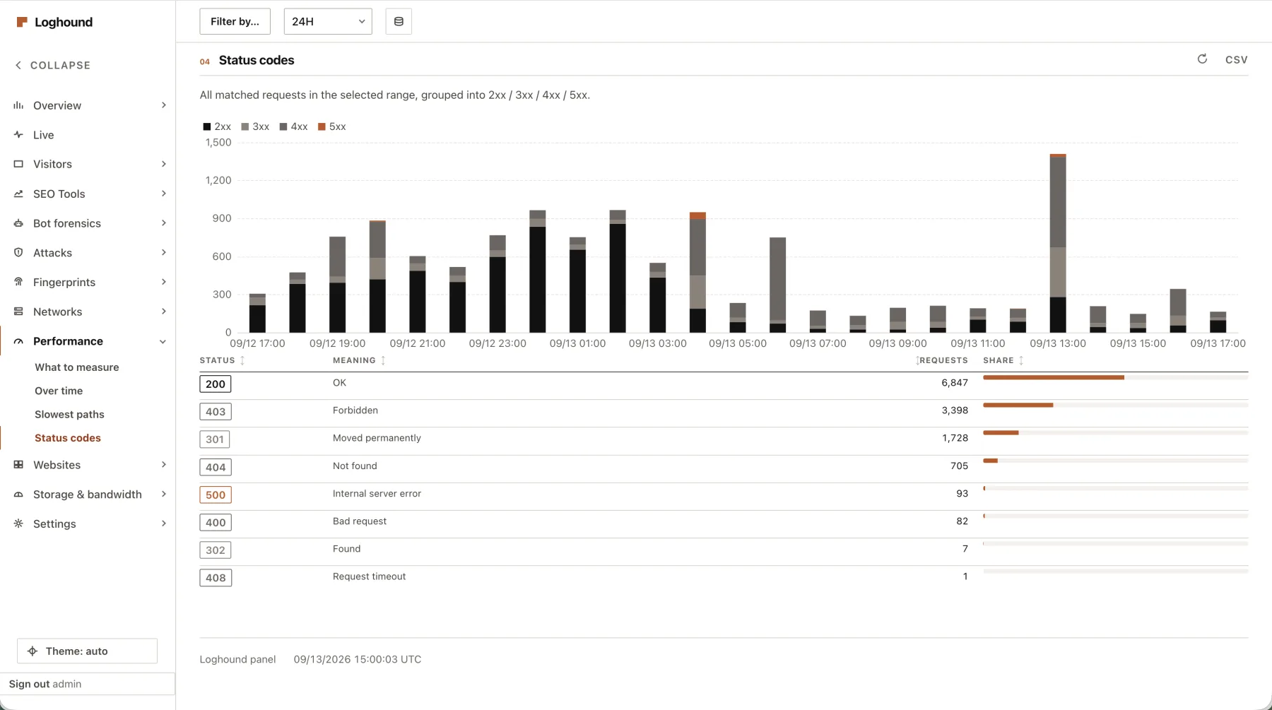The image size is (1272, 710).
Task: Click the Settings gear icon
Action: [18, 523]
